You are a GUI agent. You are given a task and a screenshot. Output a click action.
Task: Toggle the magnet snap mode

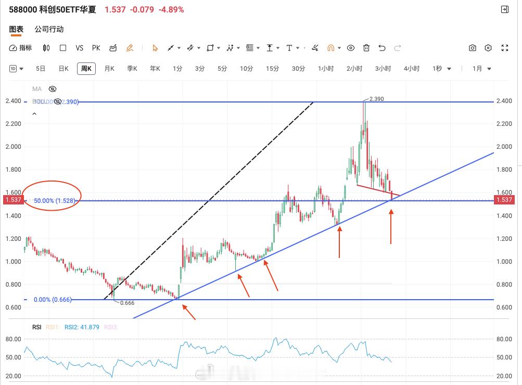click(x=330, y=48)
